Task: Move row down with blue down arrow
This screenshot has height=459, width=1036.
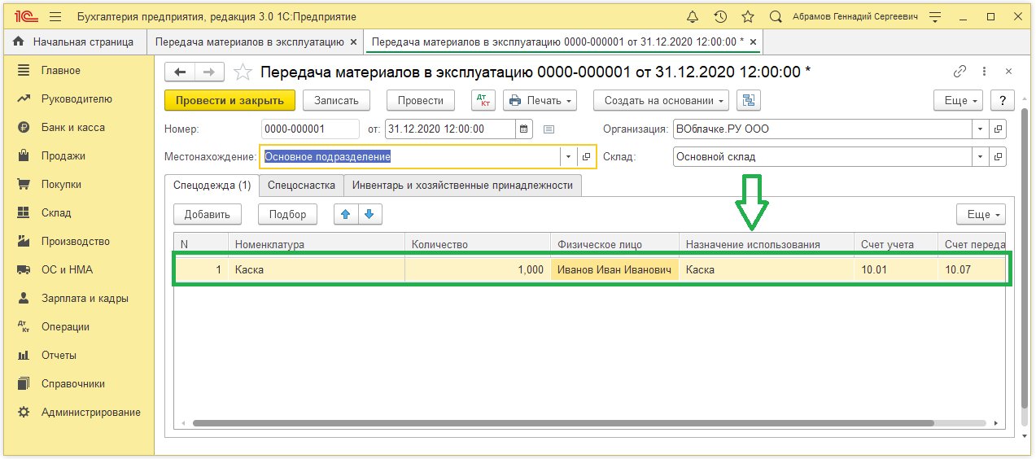Action: [369, 214]
